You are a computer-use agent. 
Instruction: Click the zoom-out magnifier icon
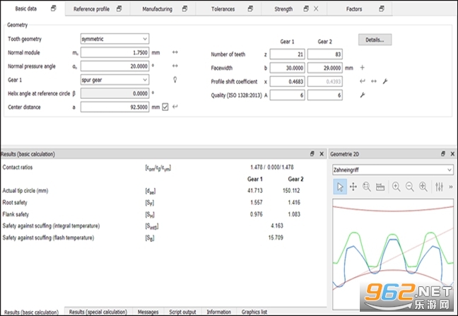tap(409, 187)
